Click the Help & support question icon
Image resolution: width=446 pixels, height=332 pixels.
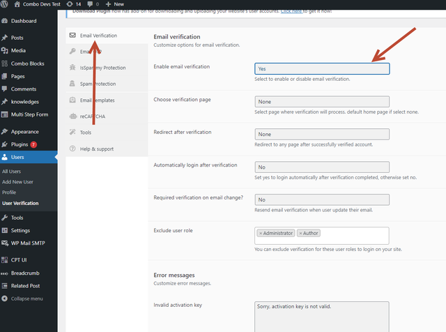(72, 149)
